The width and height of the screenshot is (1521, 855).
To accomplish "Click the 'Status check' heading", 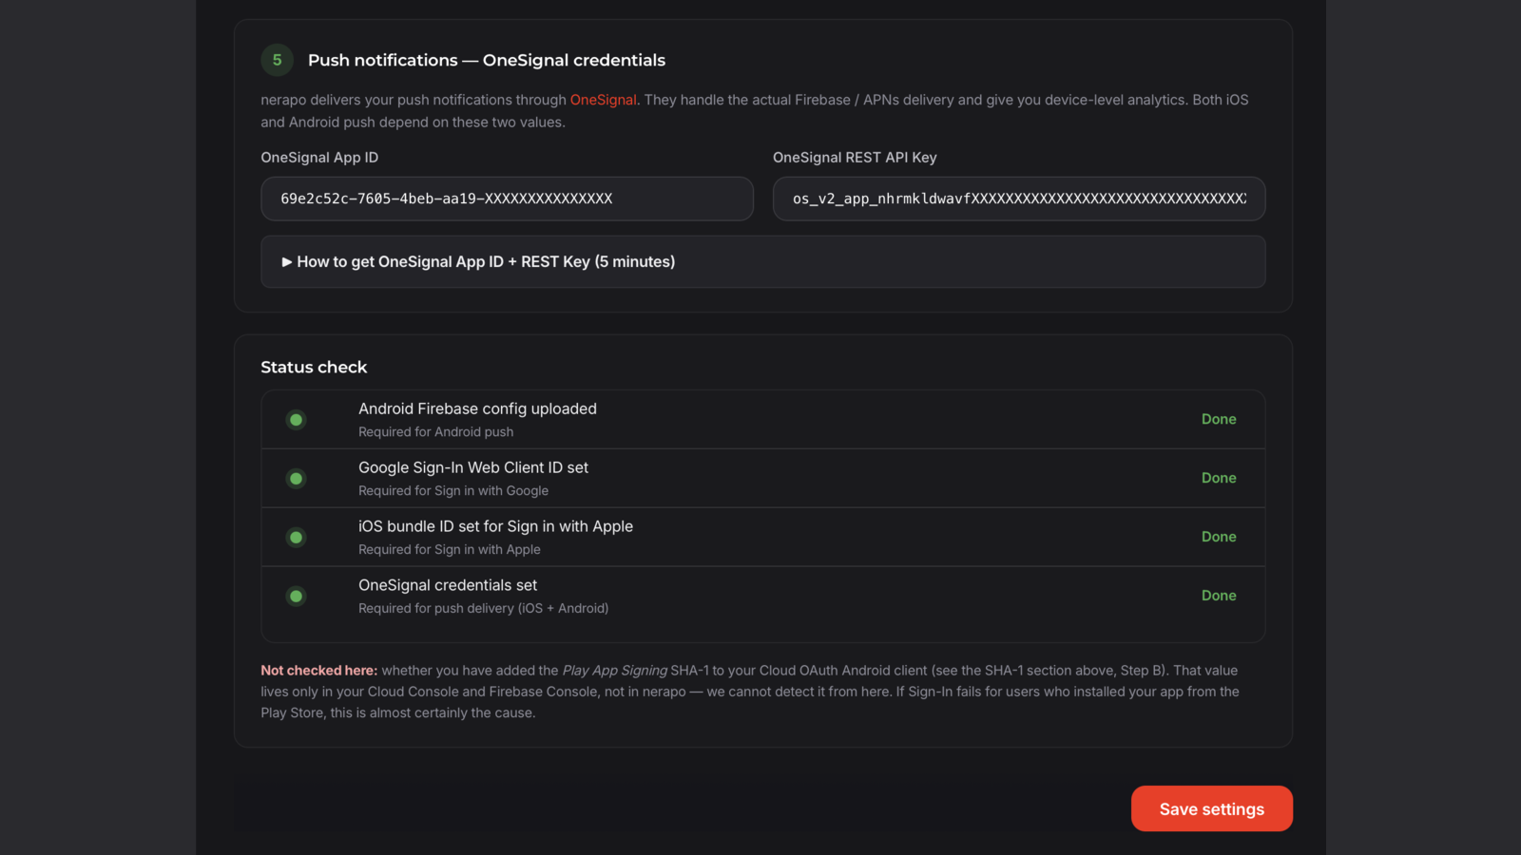I will pyautogui.click(x=314, y=367).
